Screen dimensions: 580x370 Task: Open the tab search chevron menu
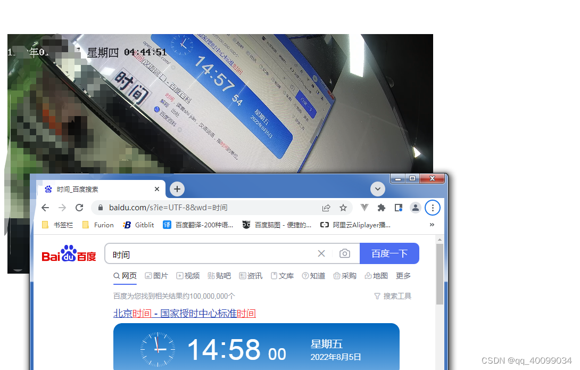(377, 189)
